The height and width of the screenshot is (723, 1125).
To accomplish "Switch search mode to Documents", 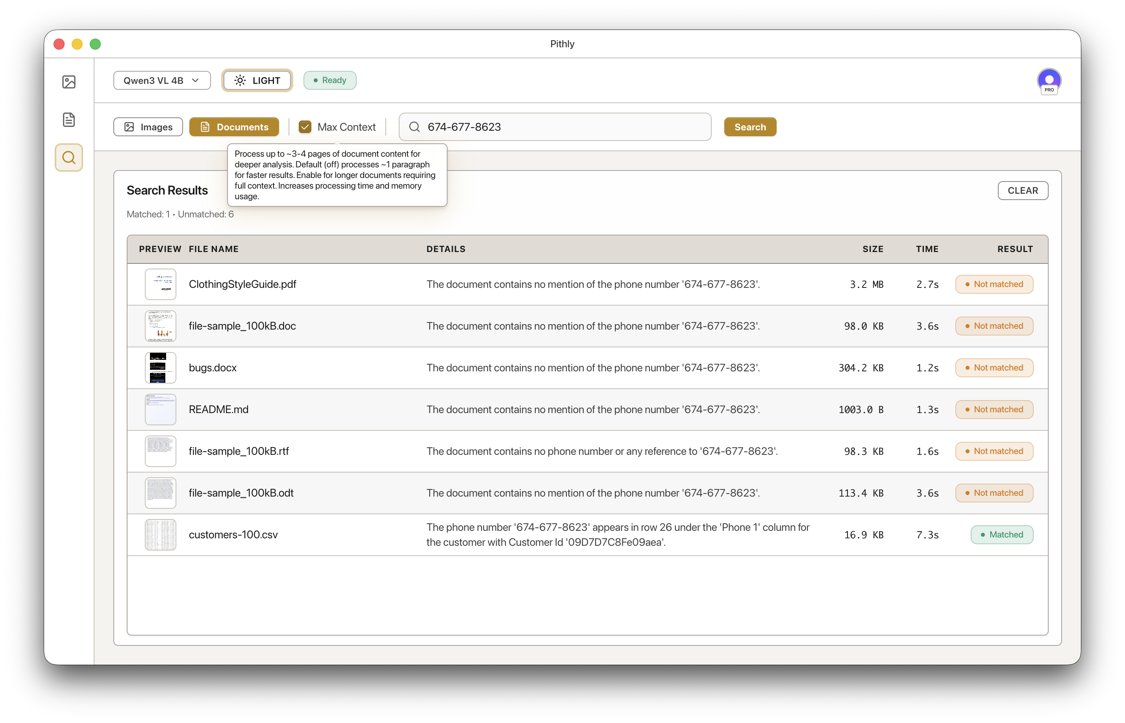I will click(x=234, y=127).
